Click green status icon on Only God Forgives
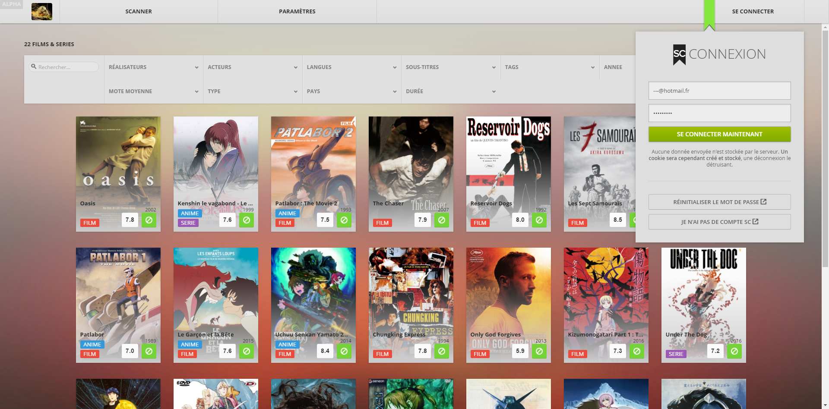This screenshot has height=409, width=829. [x=539, y=351]
